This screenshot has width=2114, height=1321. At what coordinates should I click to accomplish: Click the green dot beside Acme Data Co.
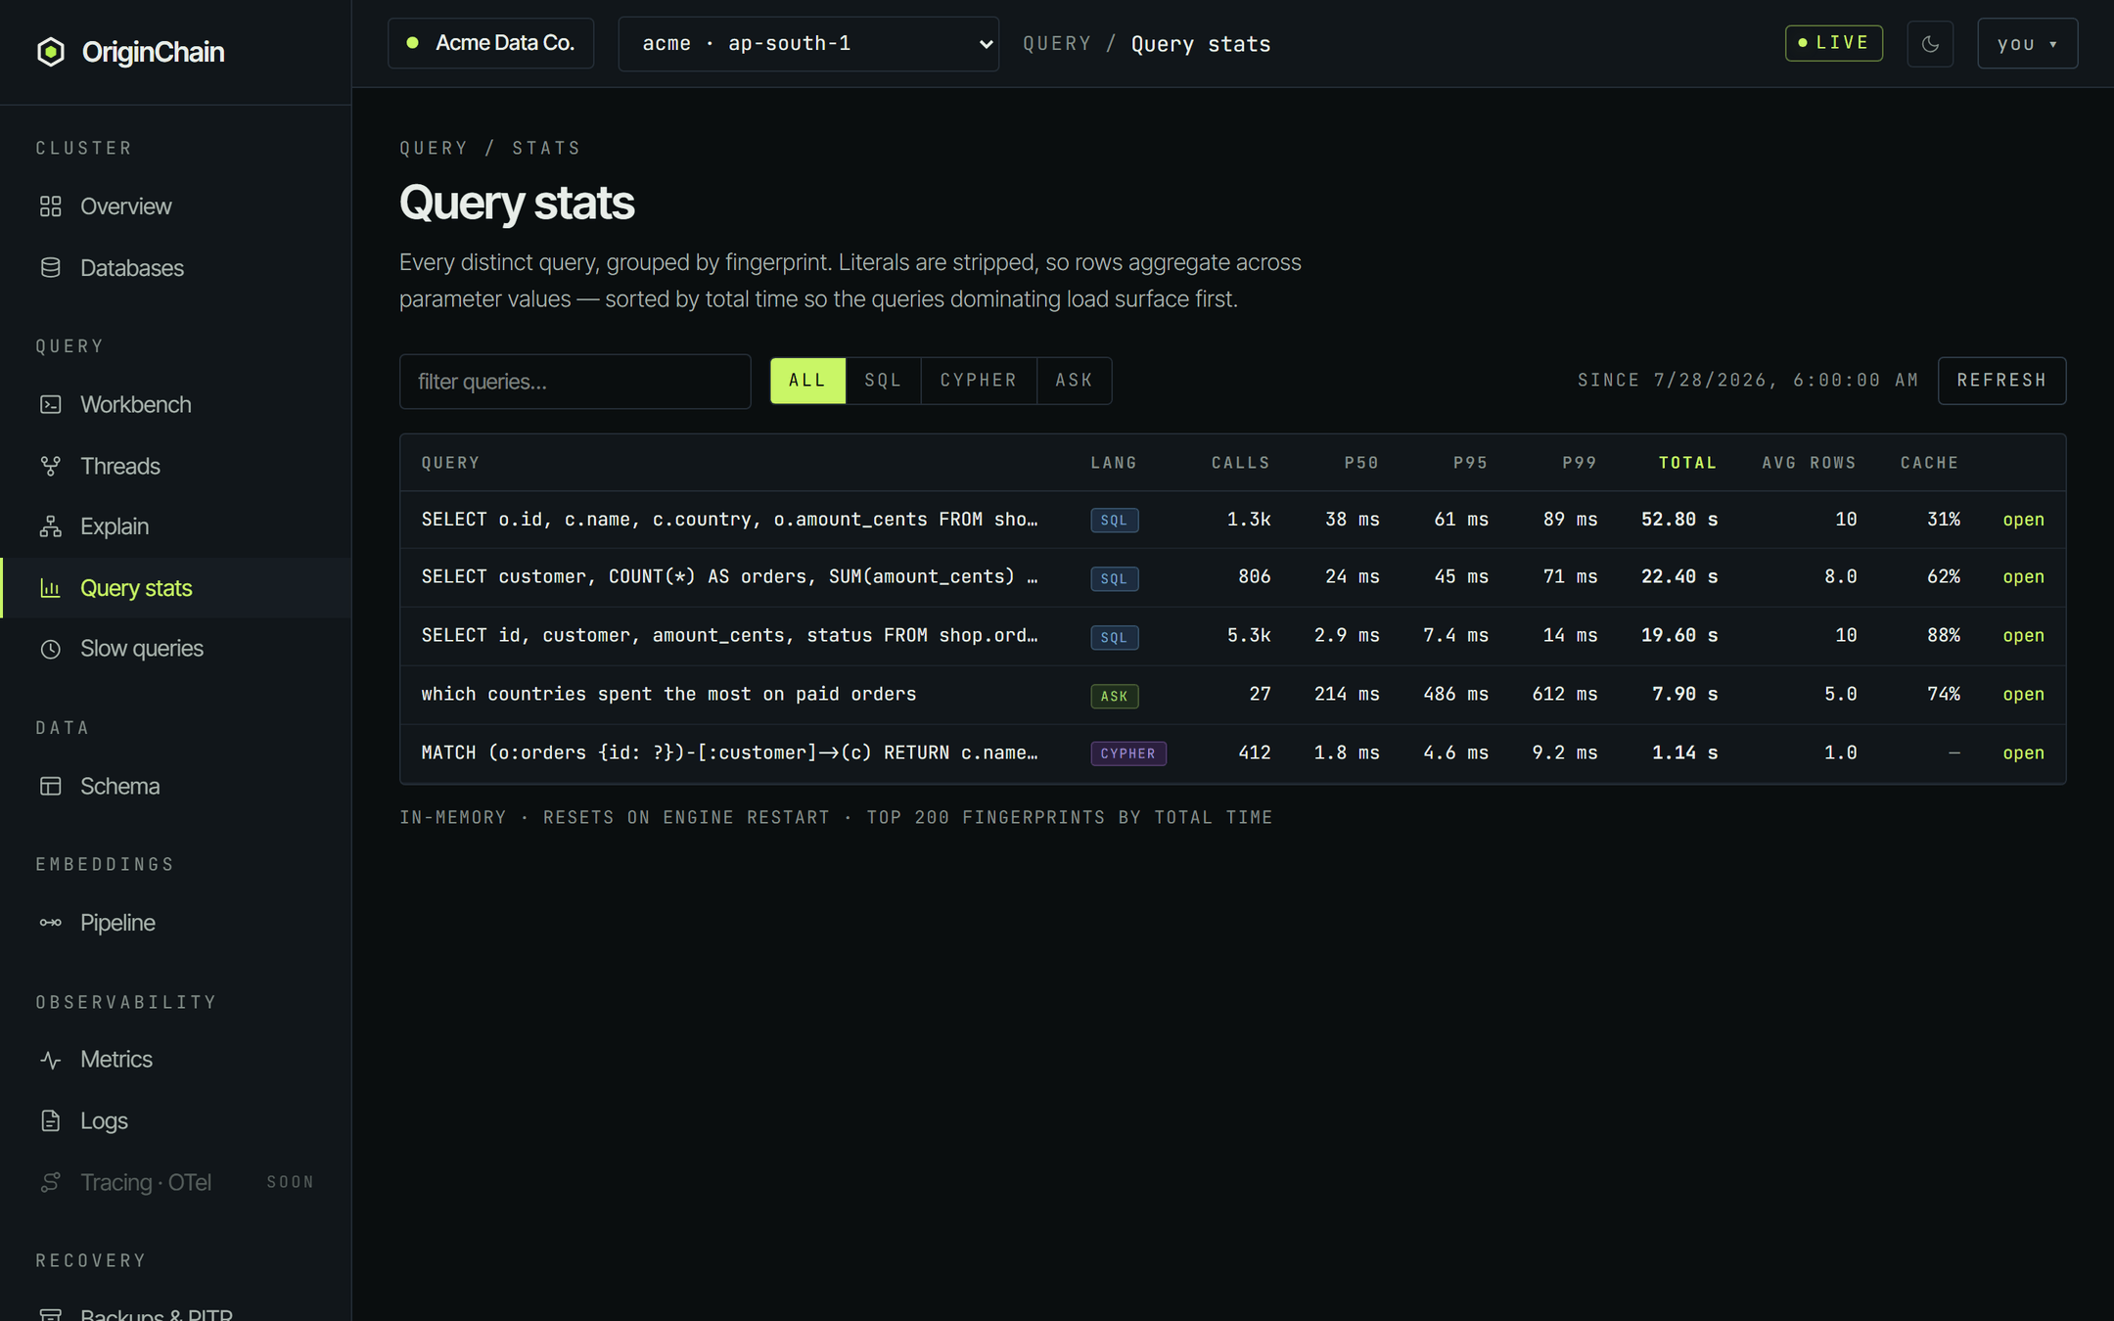(413, 43)
